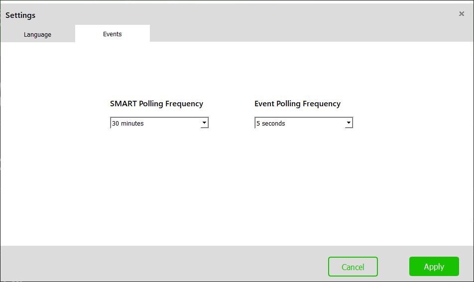Screen dimensions: 474x282
Task: Select the '5 seconds' combo box field
Action: point(304,123)
